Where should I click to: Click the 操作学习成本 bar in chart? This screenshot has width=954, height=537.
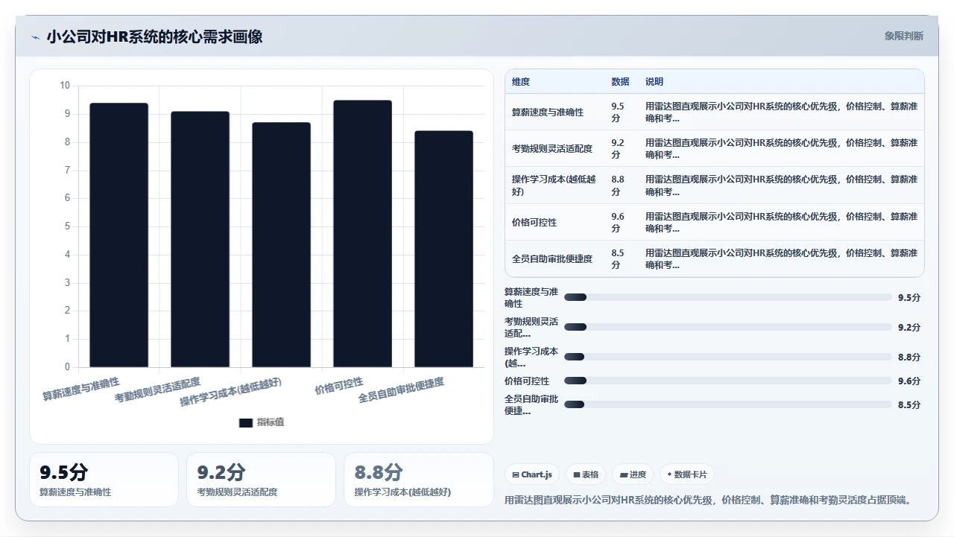[282, 244]
